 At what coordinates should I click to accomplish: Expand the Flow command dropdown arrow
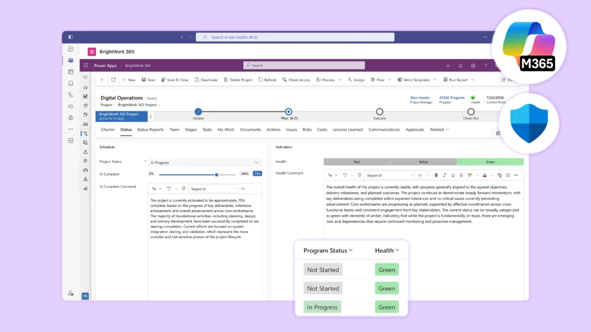coord(390,80)
